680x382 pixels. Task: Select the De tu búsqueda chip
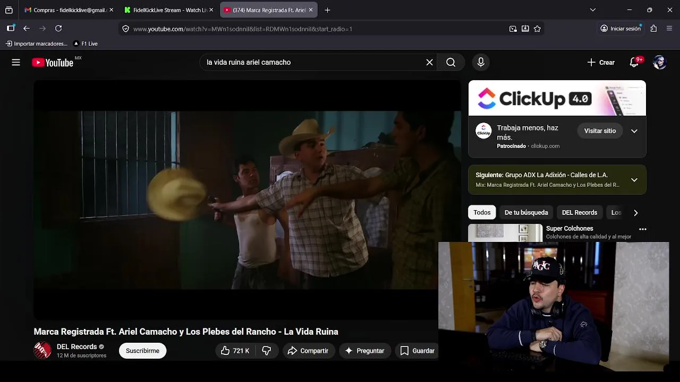pos(526,213)
